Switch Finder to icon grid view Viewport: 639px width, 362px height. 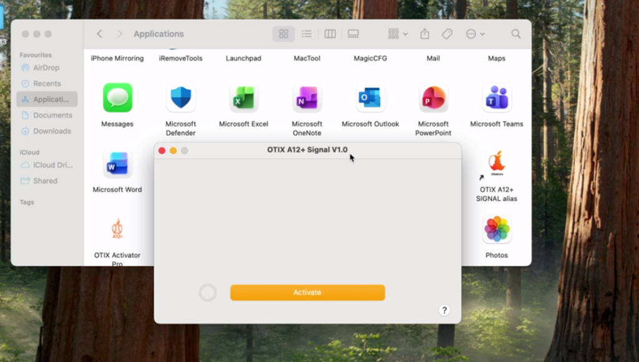pos(283,34)
